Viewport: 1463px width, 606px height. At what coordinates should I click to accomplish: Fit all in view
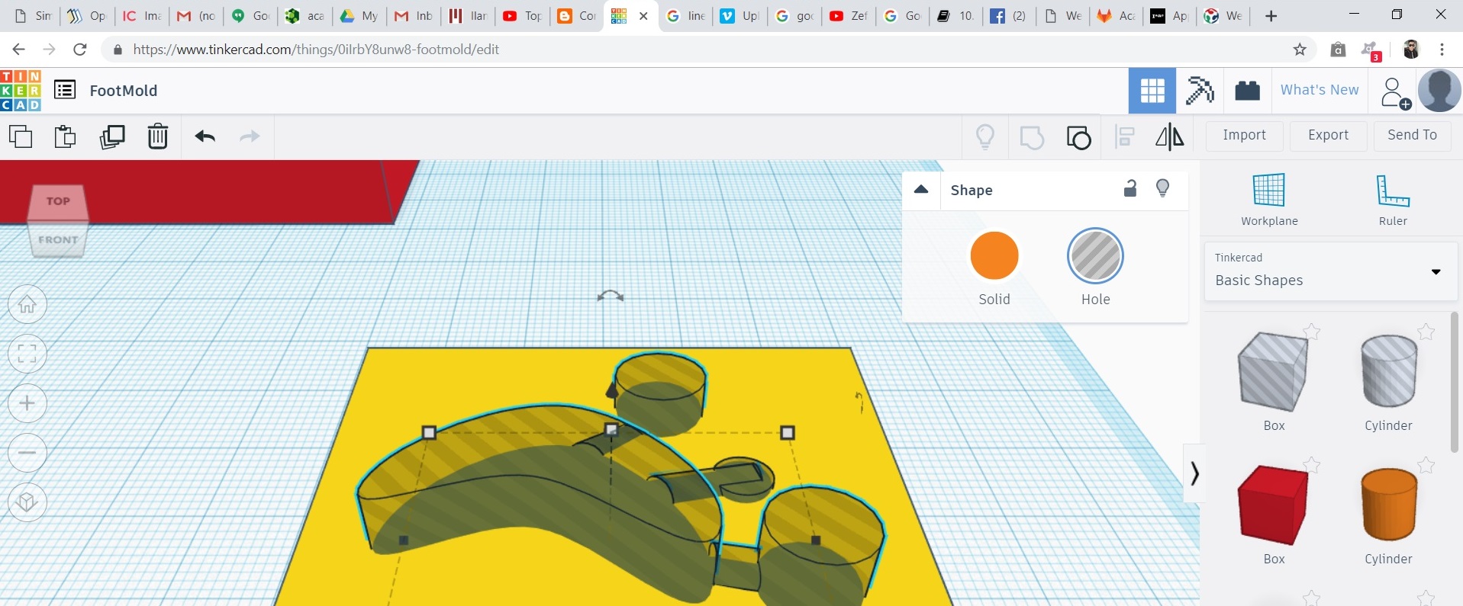click(27, 354)
